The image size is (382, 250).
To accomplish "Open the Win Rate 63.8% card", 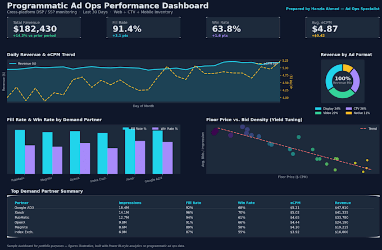I will (243, 28).
